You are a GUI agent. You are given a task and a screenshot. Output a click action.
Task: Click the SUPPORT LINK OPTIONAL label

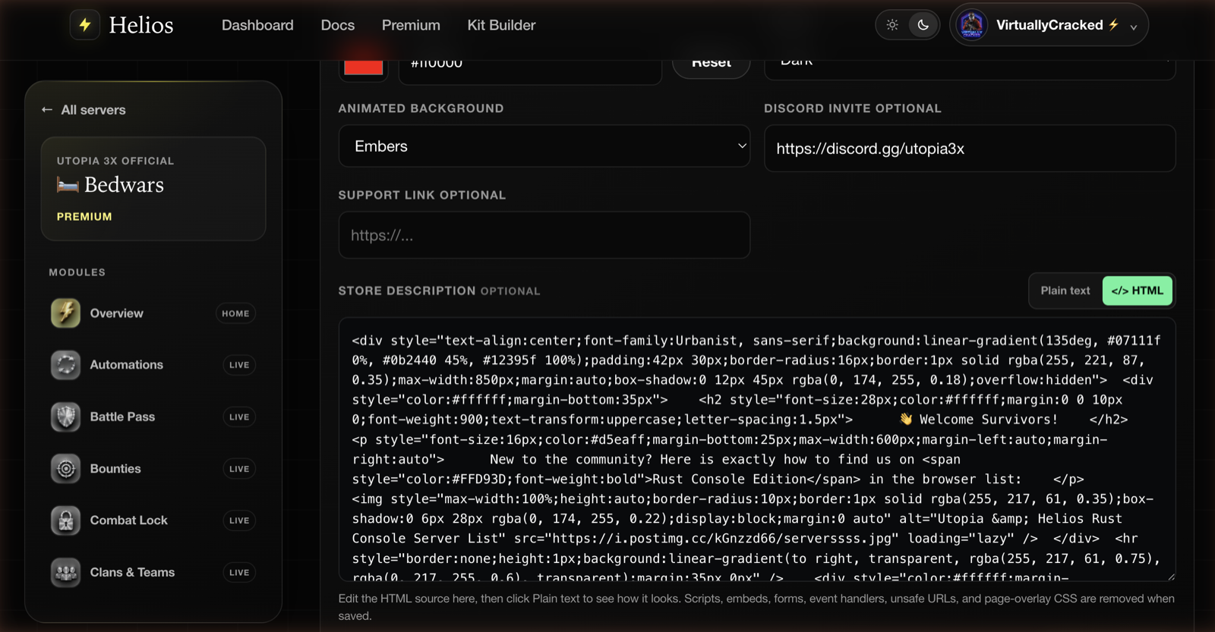coord(422,195)
